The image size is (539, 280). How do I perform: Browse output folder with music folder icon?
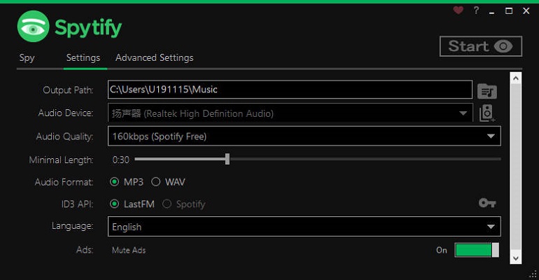click(x=487, y=91)
